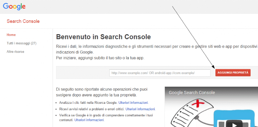This screenshot has width=258, height=127.
Task: Select Home in the sidebar
Action: (x=11, y=35)
